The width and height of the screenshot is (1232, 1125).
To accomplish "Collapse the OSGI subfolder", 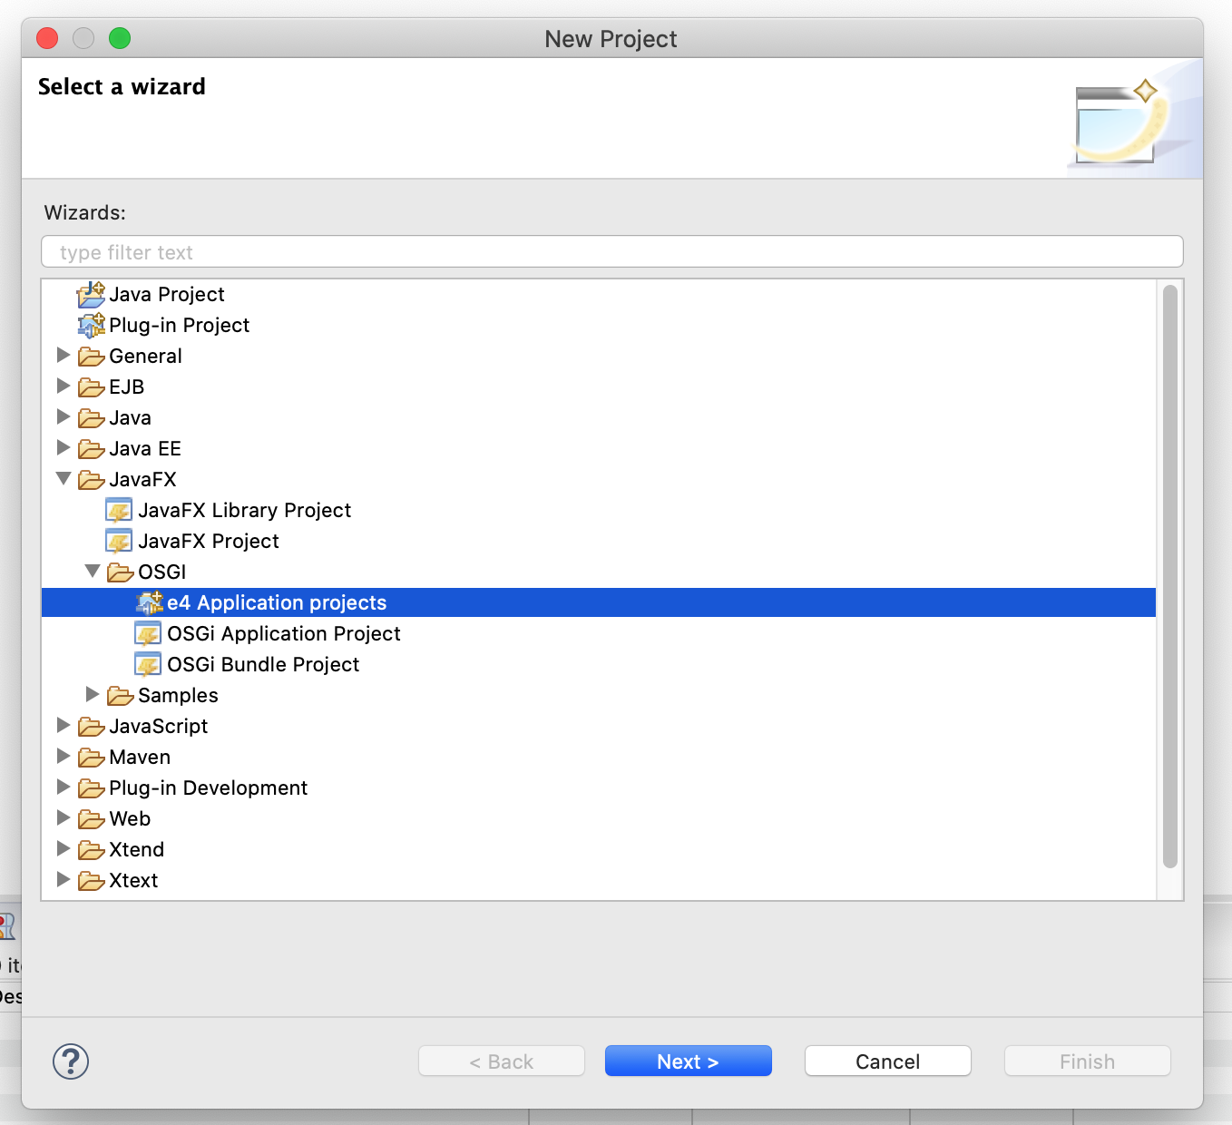I will 93,572.
